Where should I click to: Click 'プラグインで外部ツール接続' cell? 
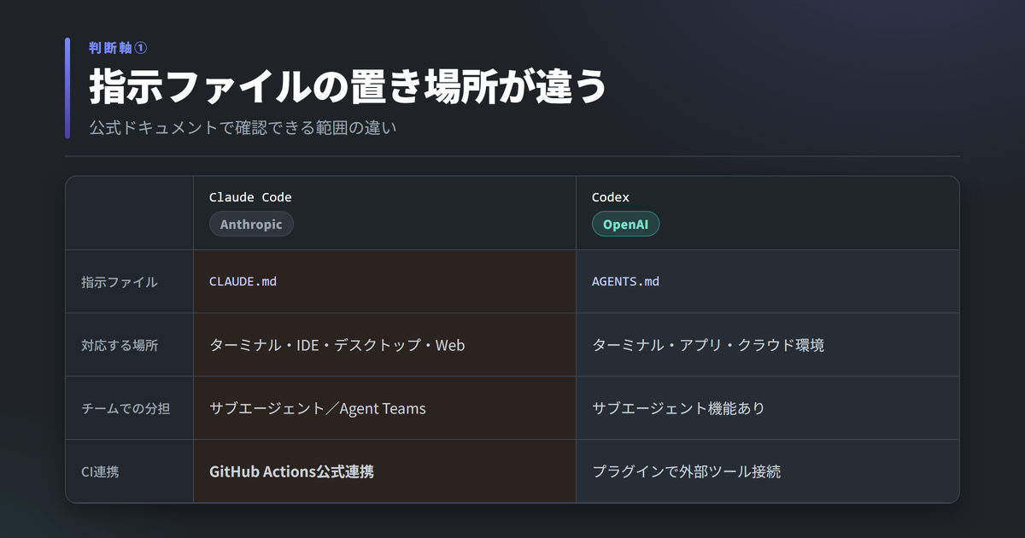767,471
